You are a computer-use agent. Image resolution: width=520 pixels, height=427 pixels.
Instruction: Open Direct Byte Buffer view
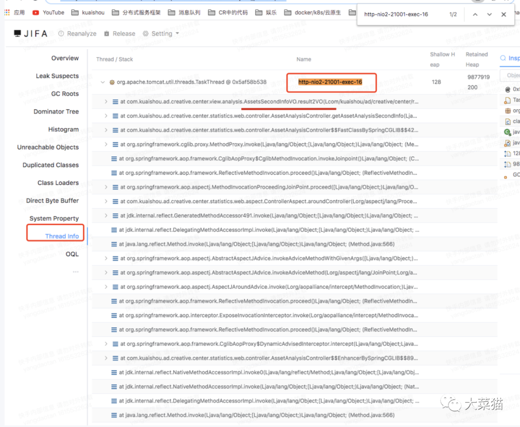pyautogui.click(x=52, y=201)
